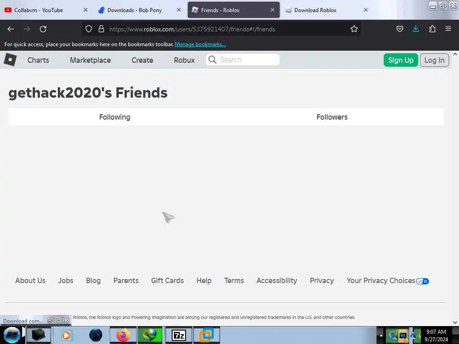
Task: Bookmark this page with the star icon
Action: coord(354,29)
